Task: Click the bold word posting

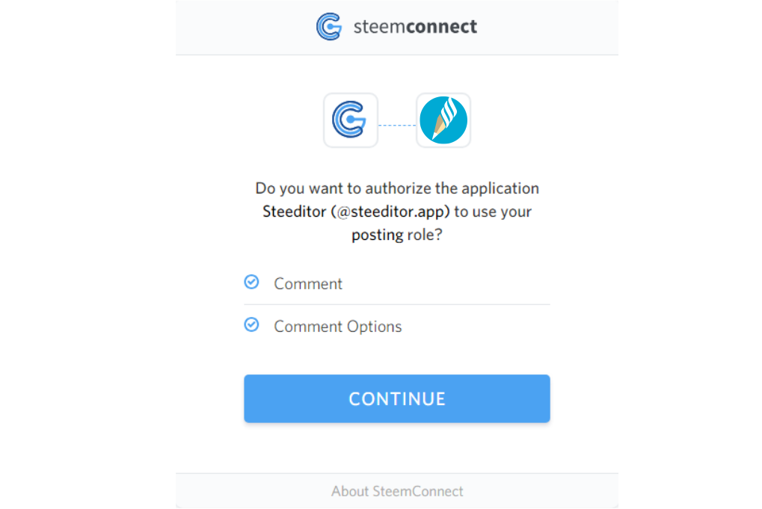Action: pos(378,235)
